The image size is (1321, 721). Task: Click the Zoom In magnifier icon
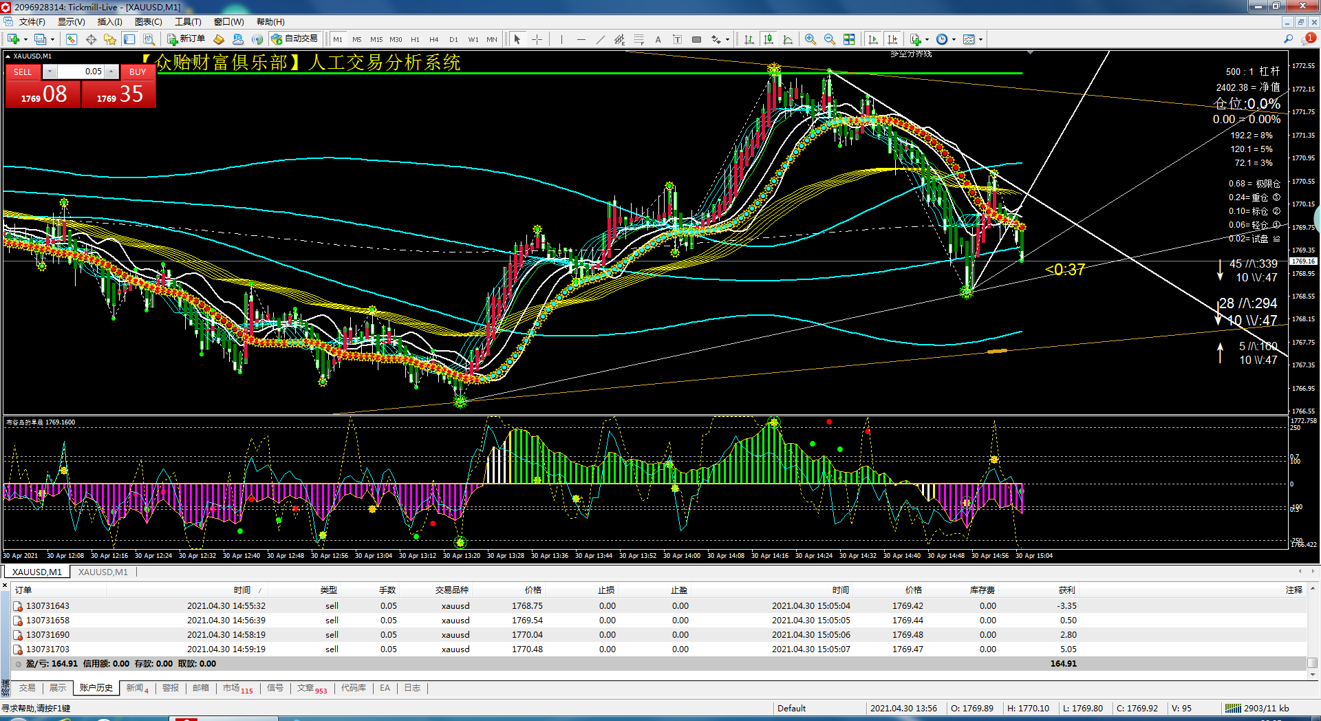(x=810, y=39)
